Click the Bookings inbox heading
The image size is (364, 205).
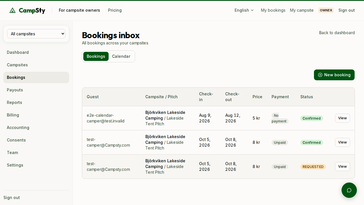coord(111,35)
